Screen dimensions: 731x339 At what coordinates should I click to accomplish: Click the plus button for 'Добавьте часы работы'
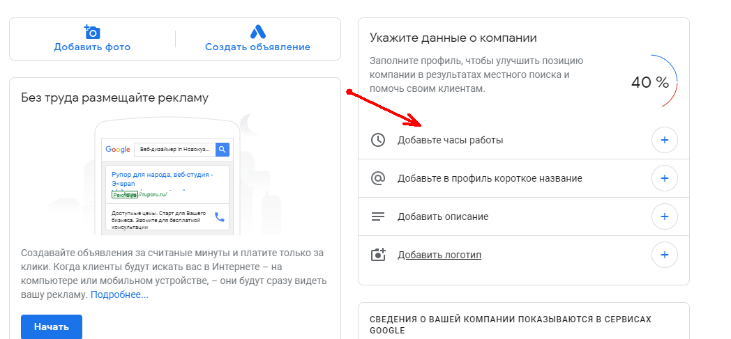click(665, 140)
